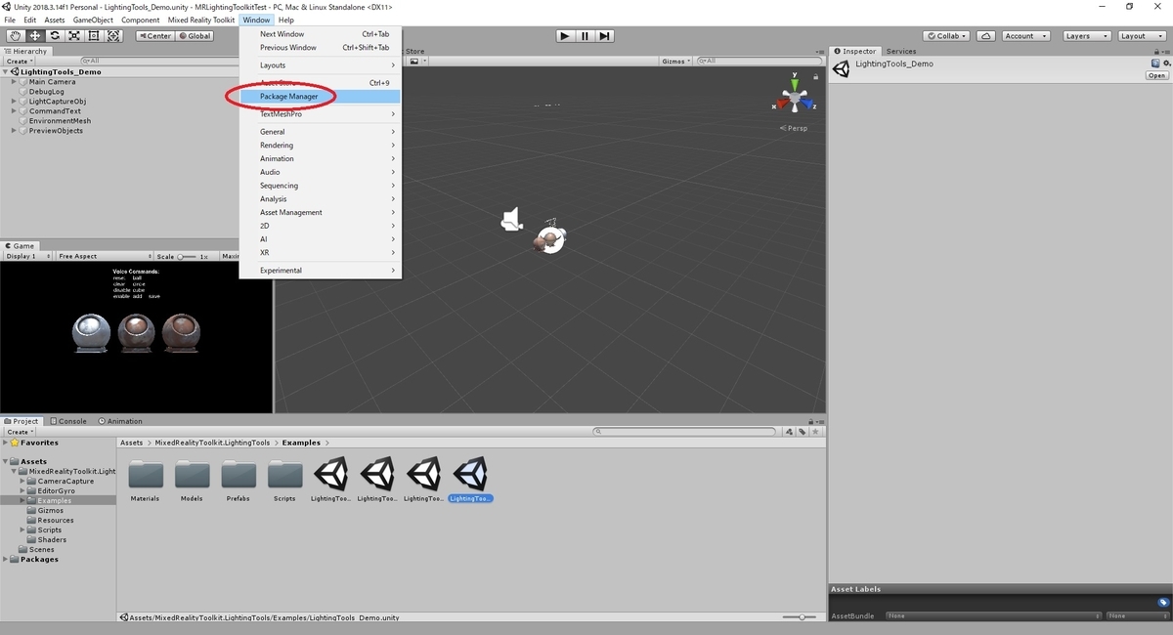Select the Rotate tool
This screenshot has width=1173, height=635.
55,36
